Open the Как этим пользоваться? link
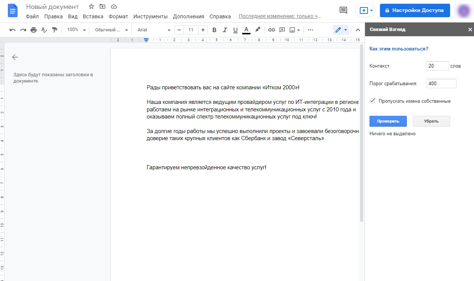The image size is (474, 281). pyautogui.click(x=399, y=49)
